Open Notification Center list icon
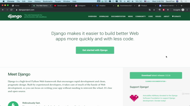Screen dimensions: 190x106 pyautogui.click(x=186, y=1)
